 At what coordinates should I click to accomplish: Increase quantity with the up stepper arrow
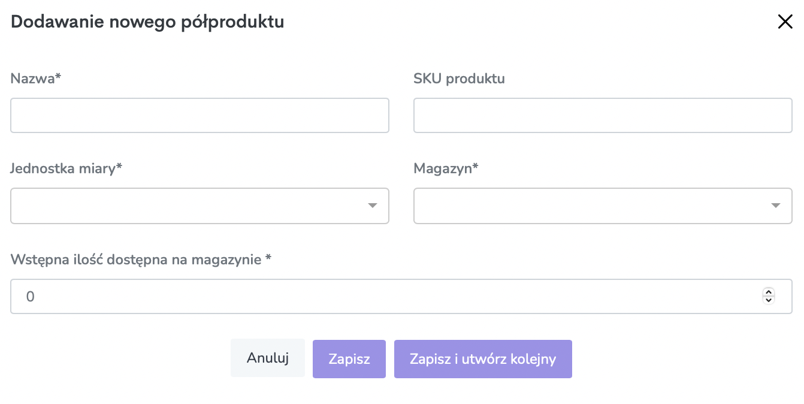coord(769,292)
